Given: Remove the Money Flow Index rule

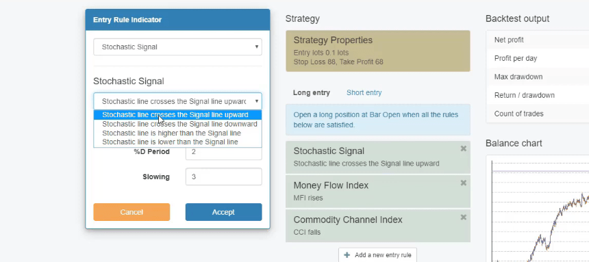Looking at the screenshot, I should (463, 183).
